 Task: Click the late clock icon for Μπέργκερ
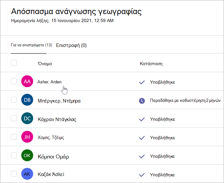click(142, 101)
